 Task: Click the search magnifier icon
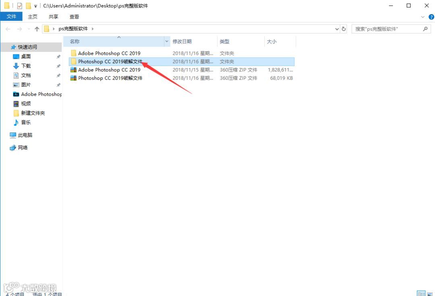pos(425,29)
